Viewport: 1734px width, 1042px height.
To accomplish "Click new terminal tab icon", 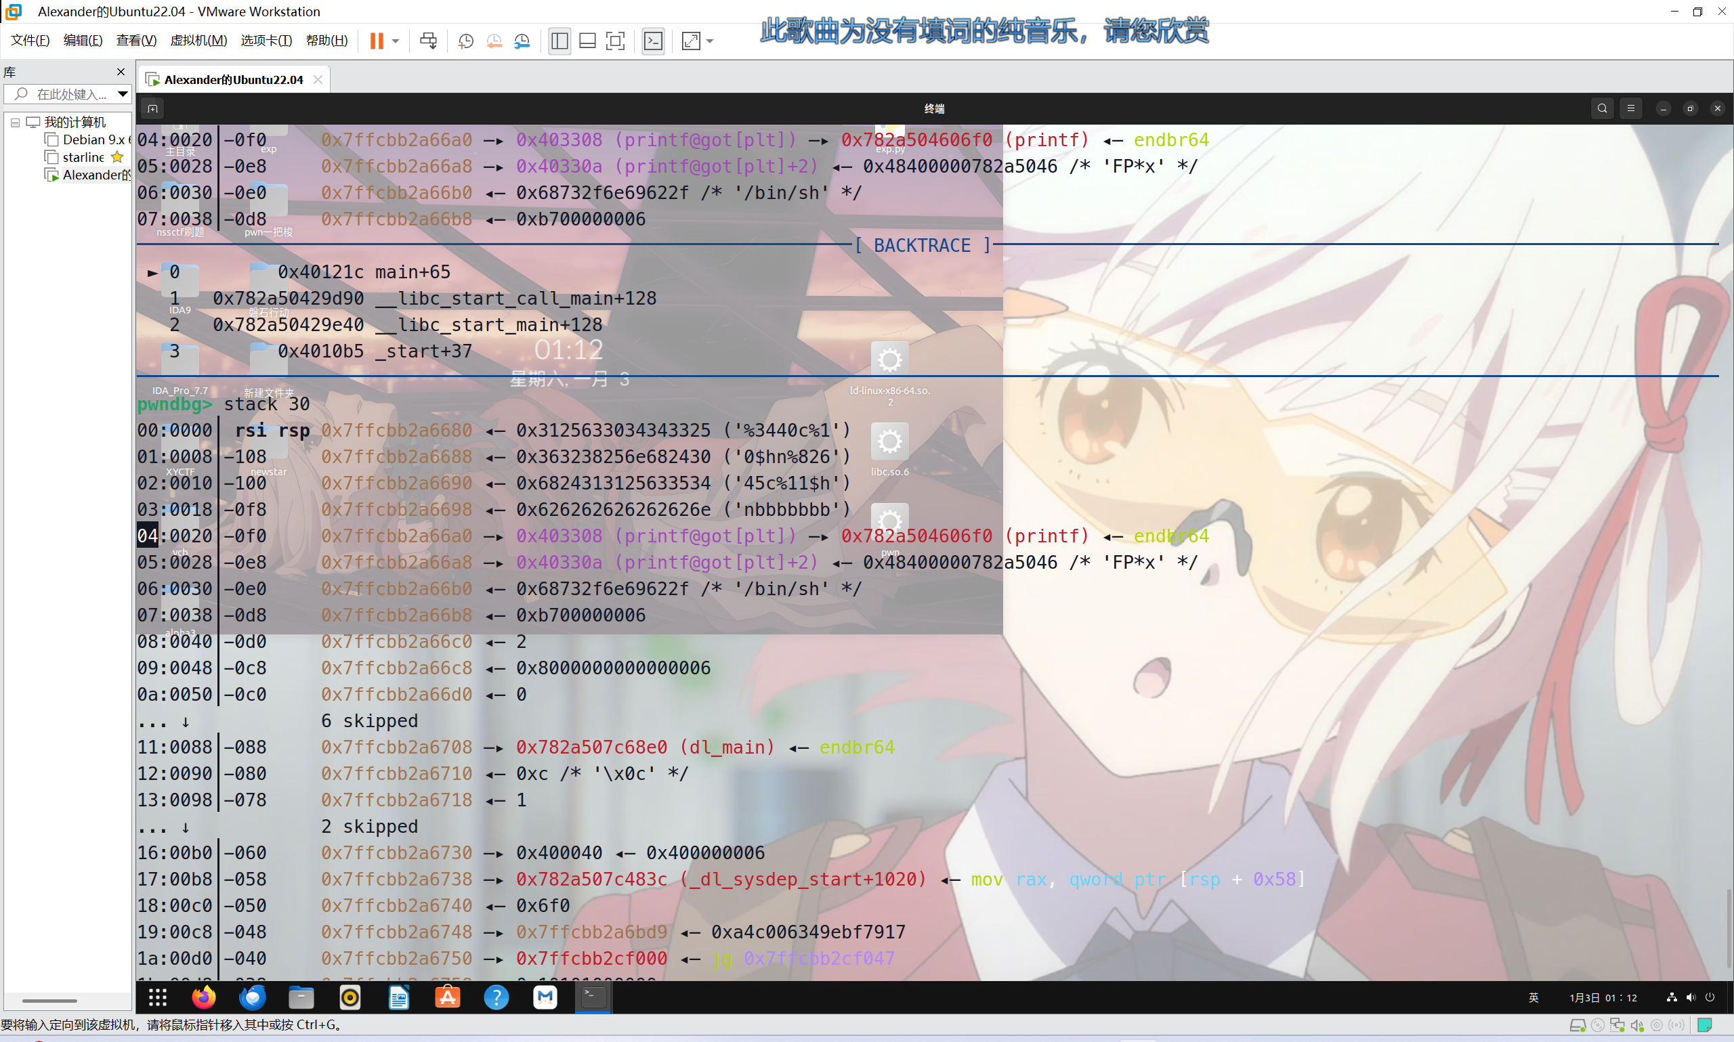I will click(152, 108).
